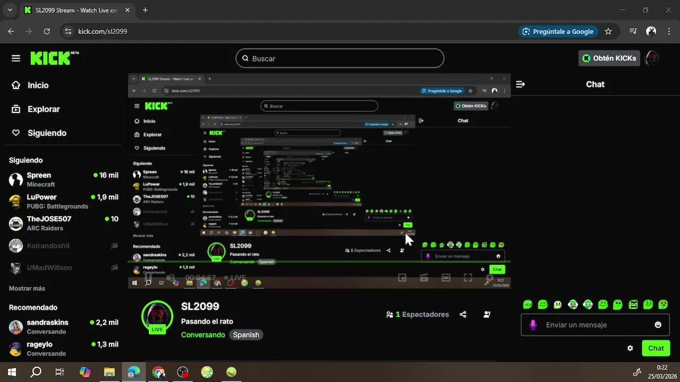Open the Chrome profile avatar
The width and height of the screenshot is (680, 382).
tap(651, 31)
